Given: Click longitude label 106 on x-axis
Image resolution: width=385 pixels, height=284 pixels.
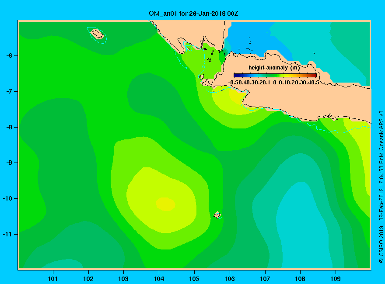Looking at the screenshot, I should tap(230, 279).
